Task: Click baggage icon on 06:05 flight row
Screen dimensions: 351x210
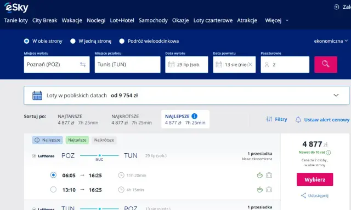Action: (x=269, y=175)
